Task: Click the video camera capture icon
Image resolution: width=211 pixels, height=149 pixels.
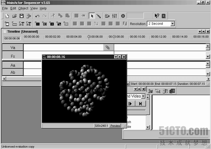Action: coord(107,16)
